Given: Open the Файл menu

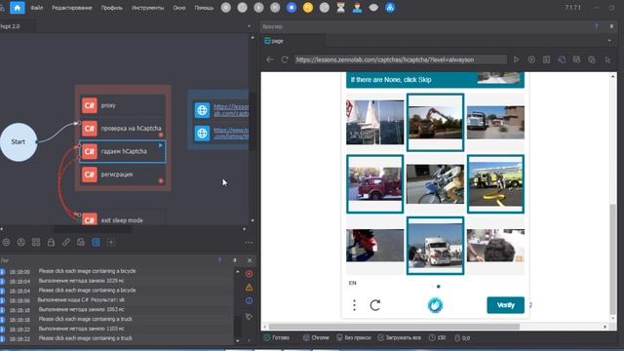Looking at the screenshot, I should coord(37,8).
